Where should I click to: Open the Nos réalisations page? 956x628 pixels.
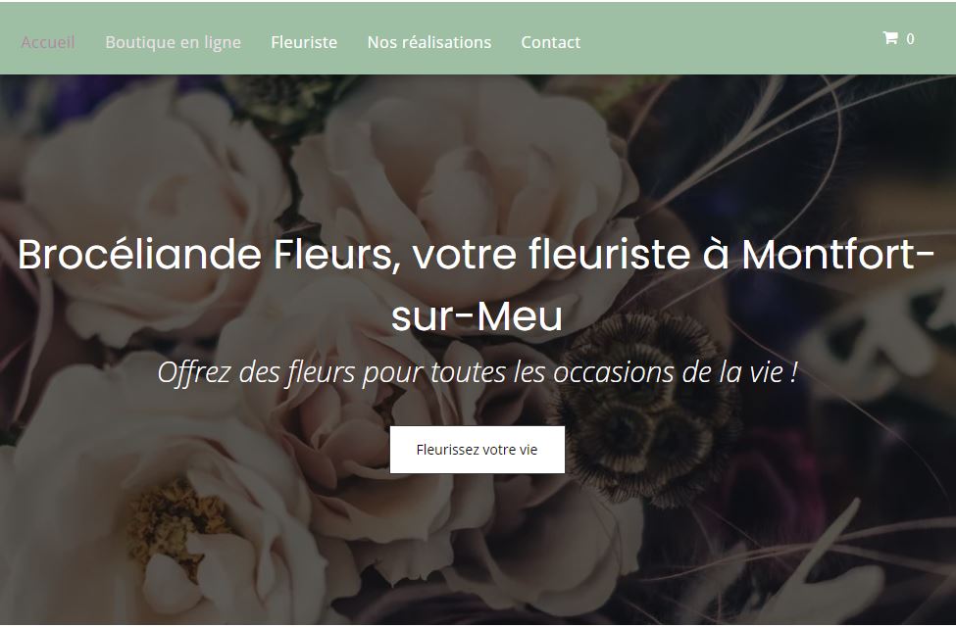click(429, 42)
